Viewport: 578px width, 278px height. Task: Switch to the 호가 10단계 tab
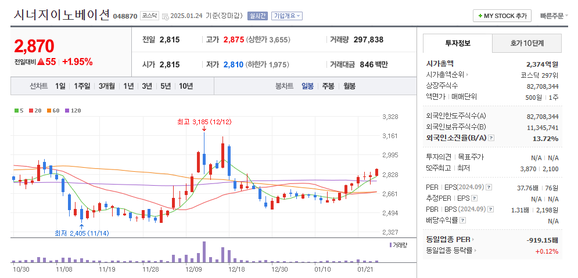pyautogui.click(x=527, y=43)
